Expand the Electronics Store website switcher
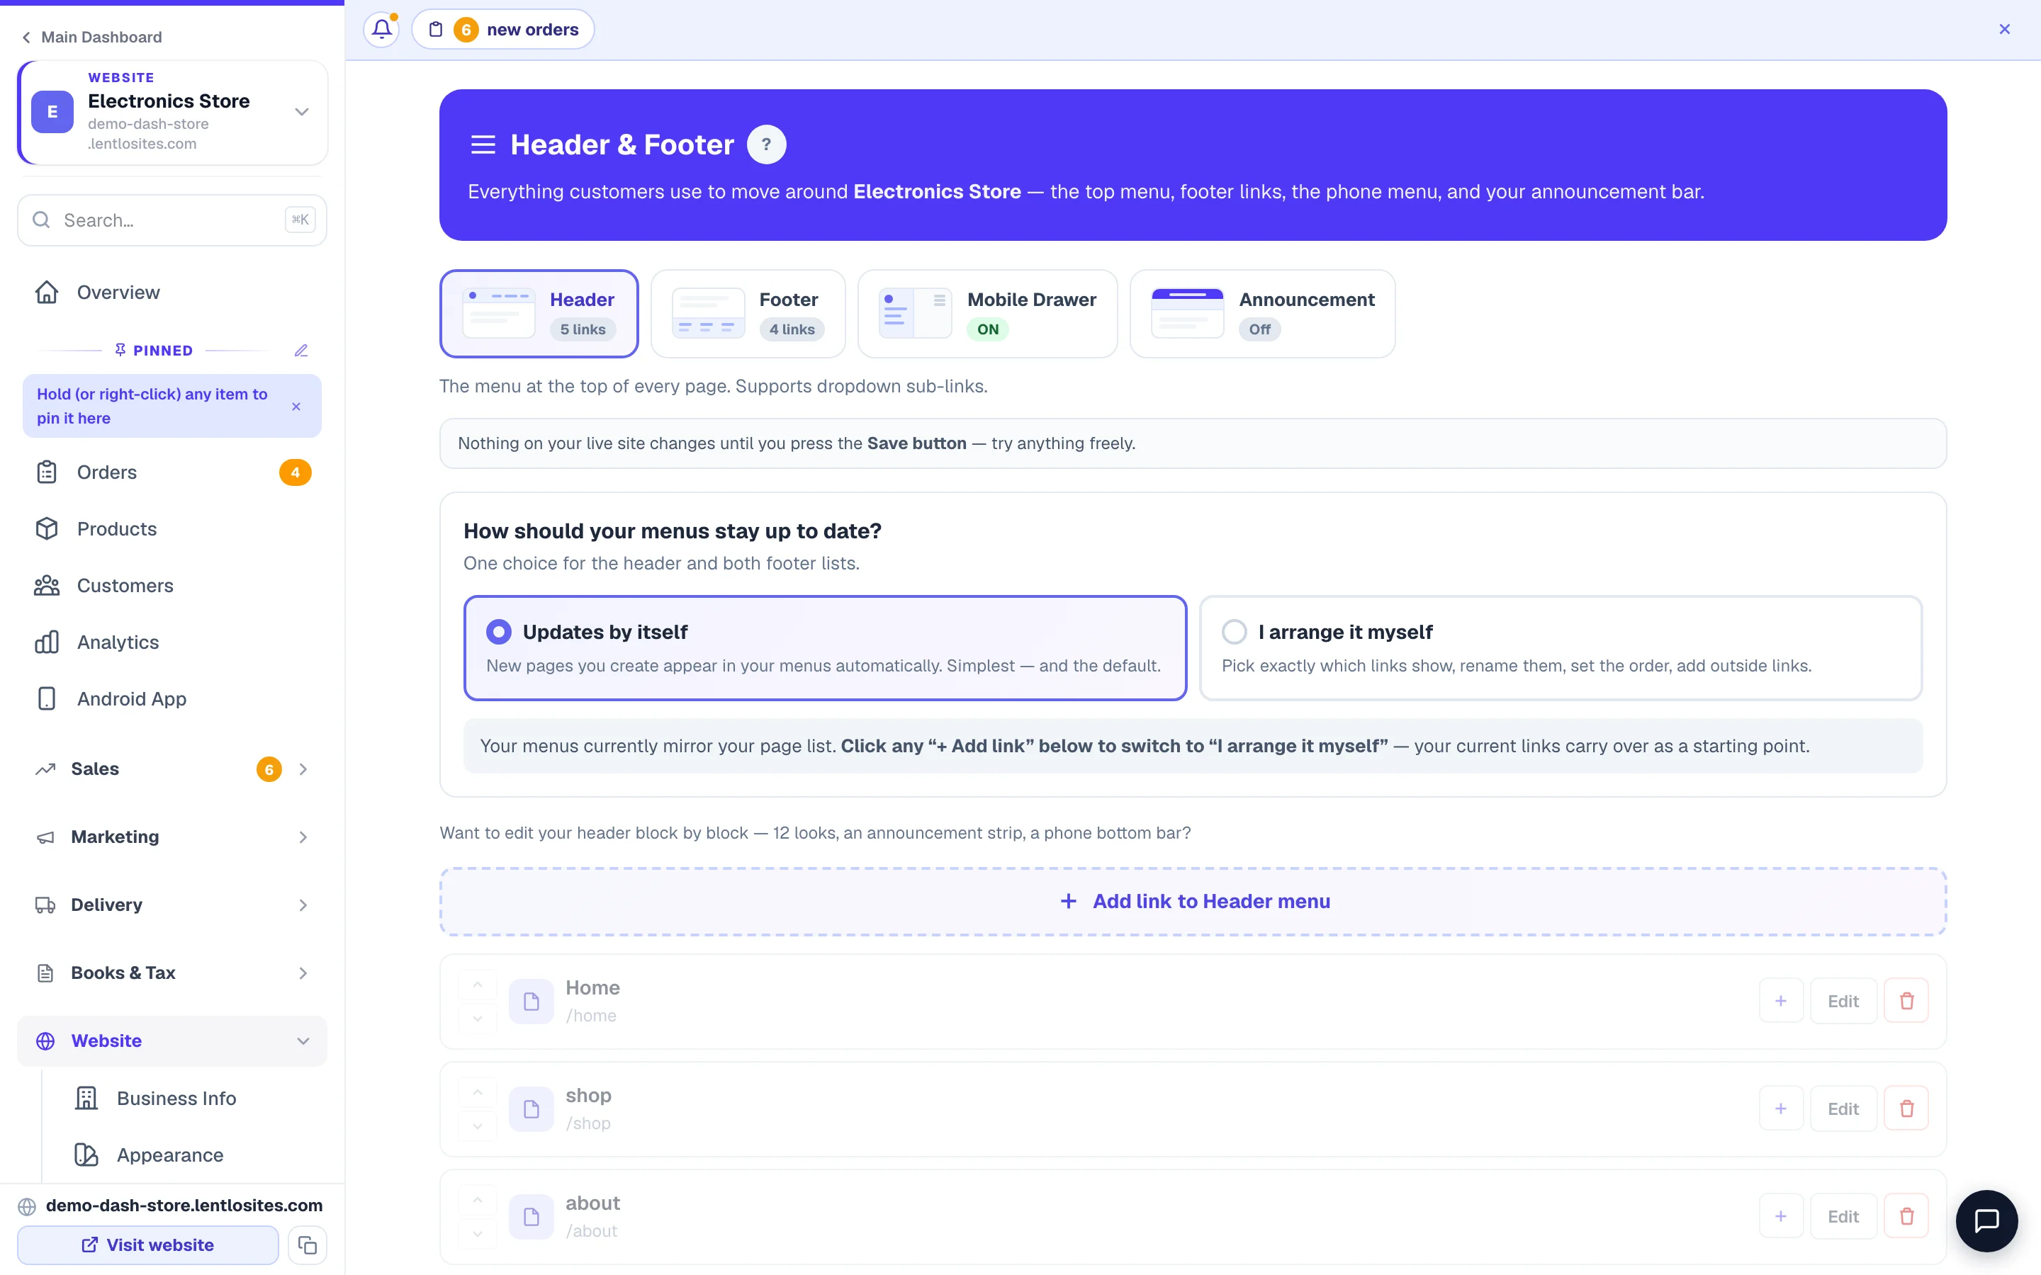Viewport: 2041px width, 1275px height. pyautogui.click(x=302, y=112)
